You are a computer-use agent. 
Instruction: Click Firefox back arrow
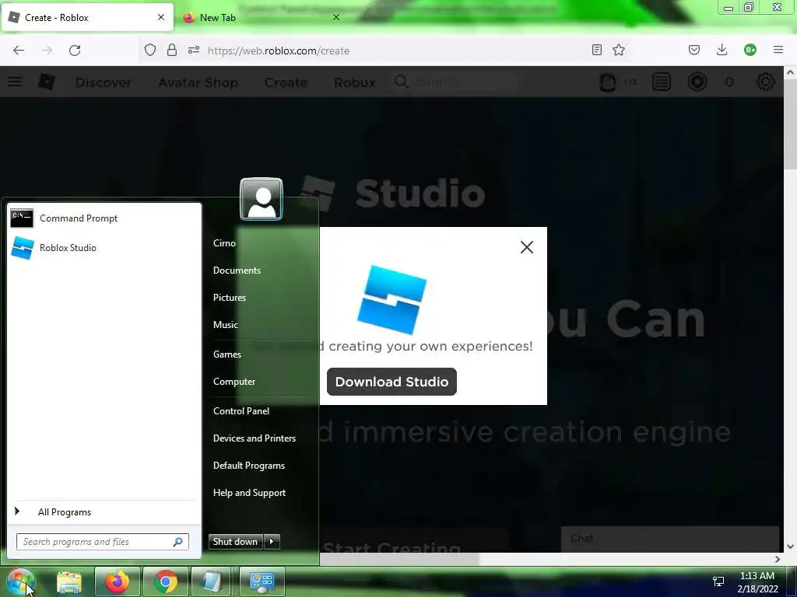point(19,51)
